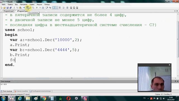Run the program with play arrow icon

(37, 8)
